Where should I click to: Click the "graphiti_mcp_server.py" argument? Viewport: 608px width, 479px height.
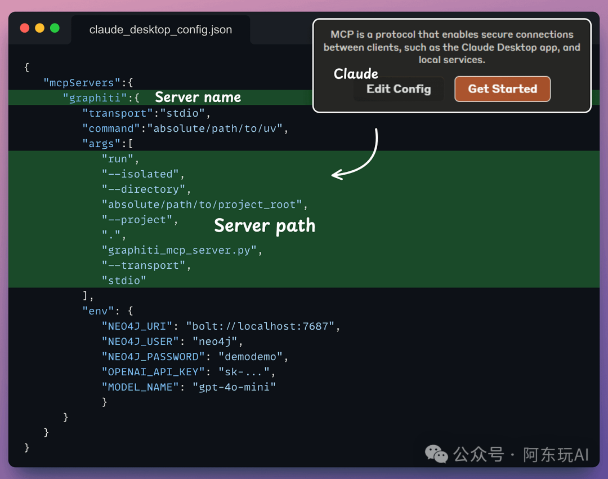tap(179, 250)
